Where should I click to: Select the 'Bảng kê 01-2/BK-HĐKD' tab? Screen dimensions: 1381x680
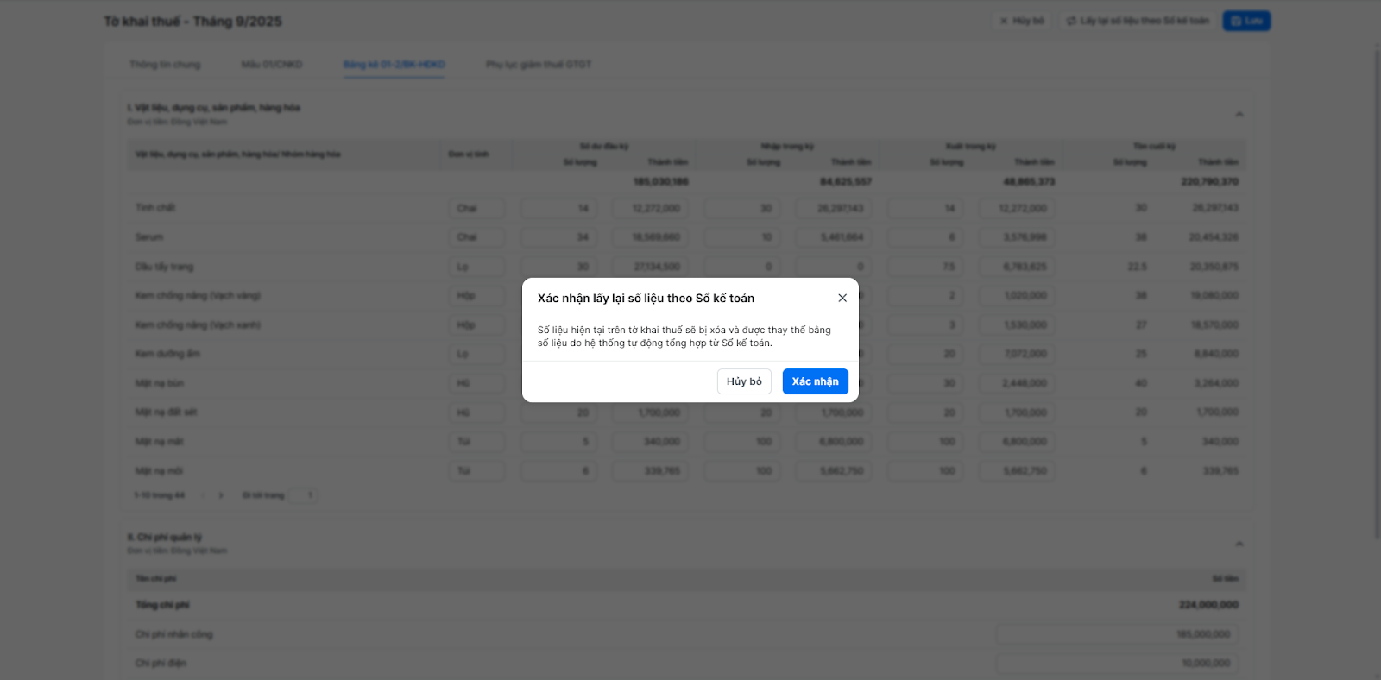point(394,65)
